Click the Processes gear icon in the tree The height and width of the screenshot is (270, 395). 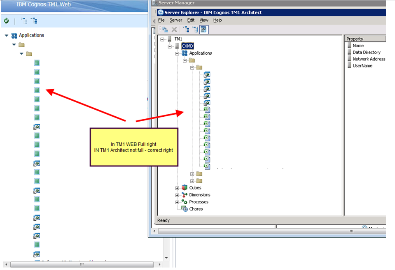pyautogui.click(x=185, y=202)
